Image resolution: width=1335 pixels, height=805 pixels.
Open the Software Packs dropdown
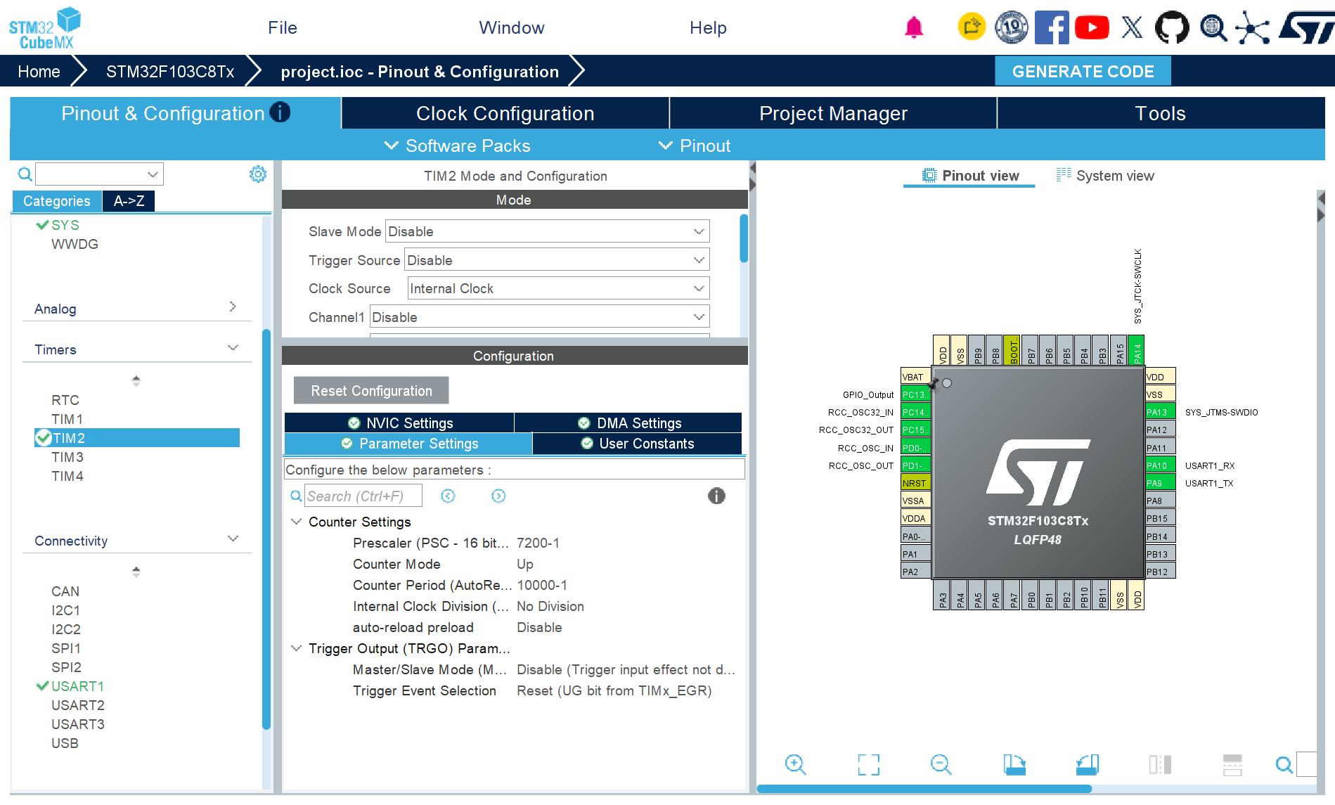tap(457, 146)
